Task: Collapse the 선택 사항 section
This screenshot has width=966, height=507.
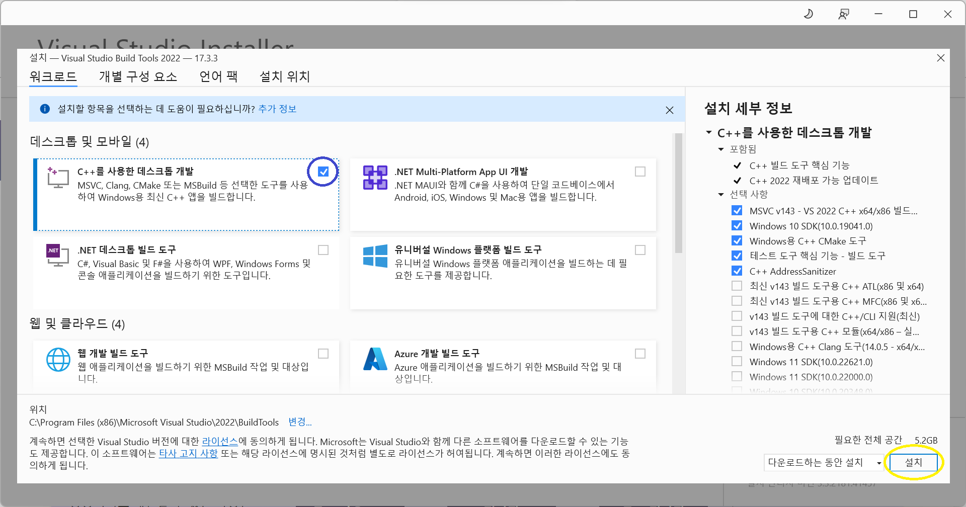Action: [721, 195]
